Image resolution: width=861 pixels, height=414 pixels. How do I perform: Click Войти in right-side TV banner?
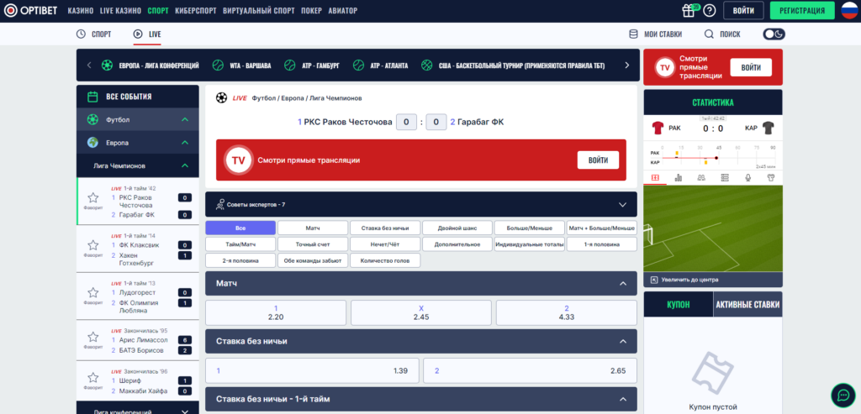[x=751, y=67]
